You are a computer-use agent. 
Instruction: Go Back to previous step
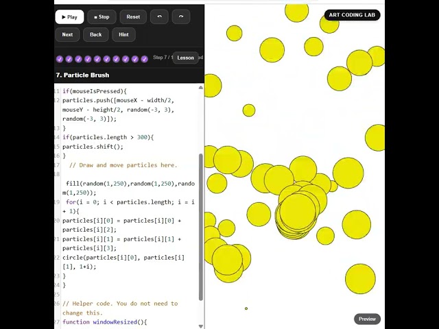tap(96, 35)
